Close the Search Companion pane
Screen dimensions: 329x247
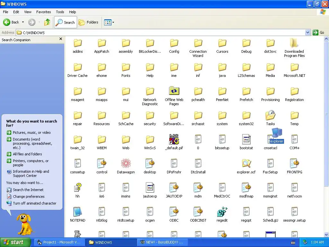coord(61,39)
